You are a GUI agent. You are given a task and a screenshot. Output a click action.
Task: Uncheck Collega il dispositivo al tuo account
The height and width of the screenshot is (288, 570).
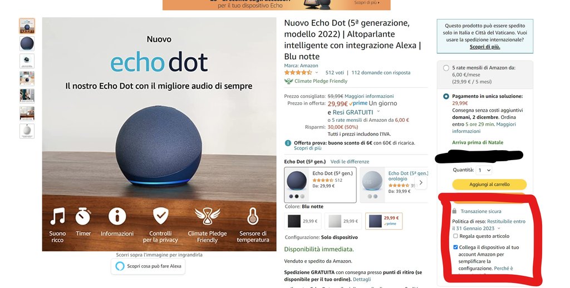[x=455, y=247]
